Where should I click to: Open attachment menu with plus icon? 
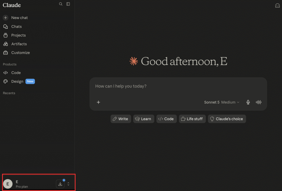98,102
